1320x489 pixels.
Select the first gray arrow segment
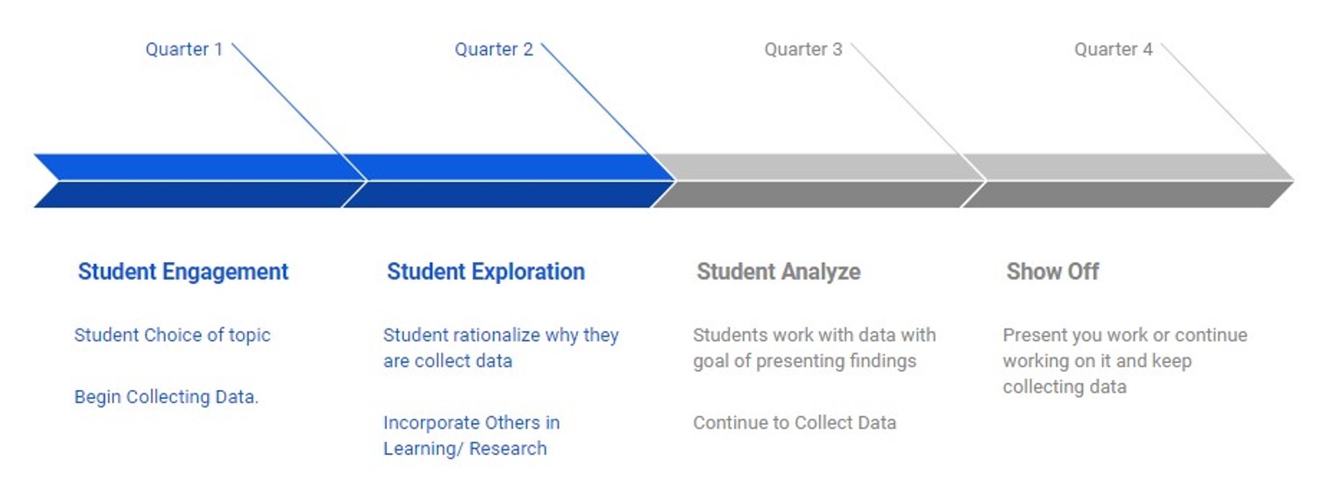pyautogui.click(x=819, y=181)
